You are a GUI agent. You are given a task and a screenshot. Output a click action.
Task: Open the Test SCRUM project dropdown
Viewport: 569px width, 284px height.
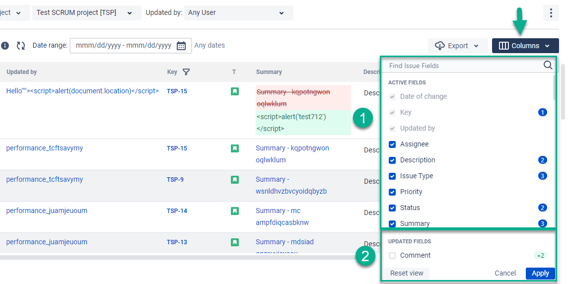85,13
